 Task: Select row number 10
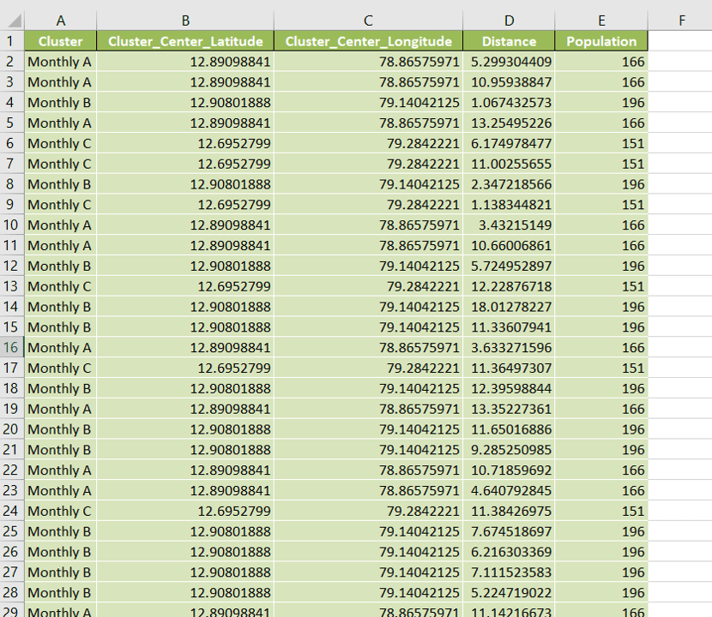tap(12, 225)
